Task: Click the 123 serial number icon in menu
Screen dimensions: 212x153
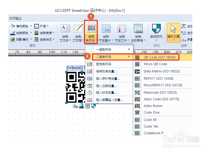Action: point(90,78)
